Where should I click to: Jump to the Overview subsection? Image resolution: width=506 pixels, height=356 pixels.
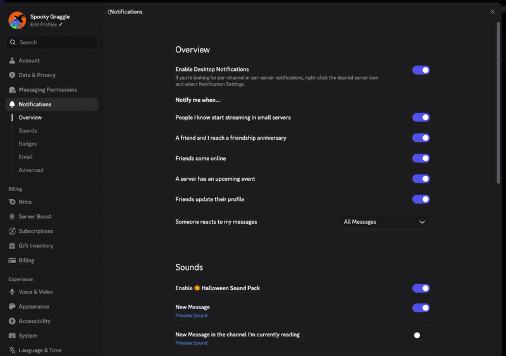point(30,118)
